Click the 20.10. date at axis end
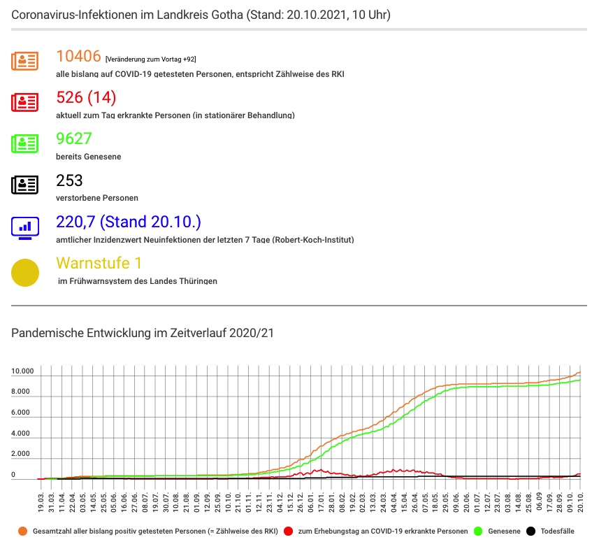 coord(581,502)
